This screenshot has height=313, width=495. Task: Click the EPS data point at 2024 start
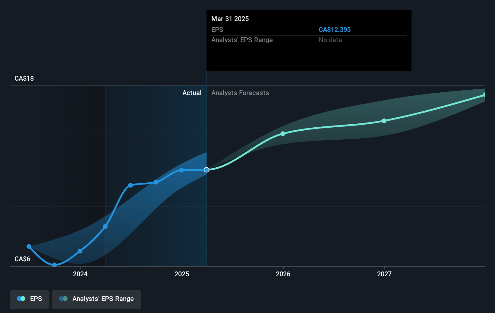(80, 251)
